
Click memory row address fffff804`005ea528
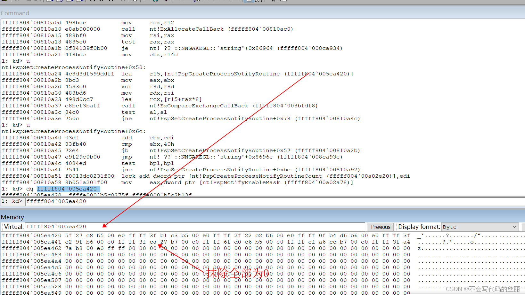click(32, 287)
